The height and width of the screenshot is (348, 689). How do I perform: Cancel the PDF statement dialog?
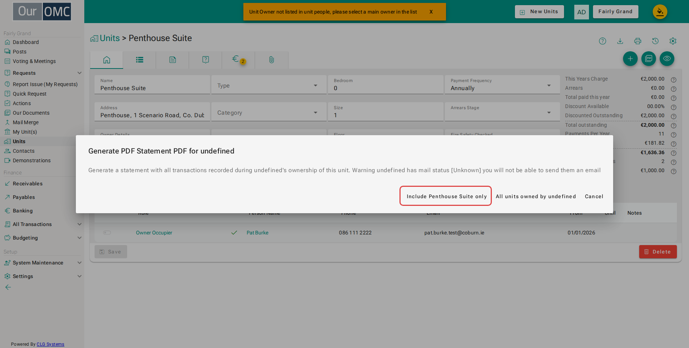(x=594, y=196)
